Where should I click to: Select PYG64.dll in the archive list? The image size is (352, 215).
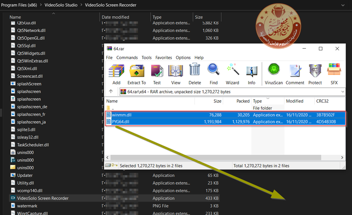click(225, 122)
